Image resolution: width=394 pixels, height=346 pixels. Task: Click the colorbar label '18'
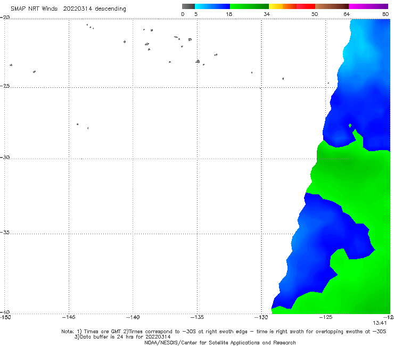point(229,14)
